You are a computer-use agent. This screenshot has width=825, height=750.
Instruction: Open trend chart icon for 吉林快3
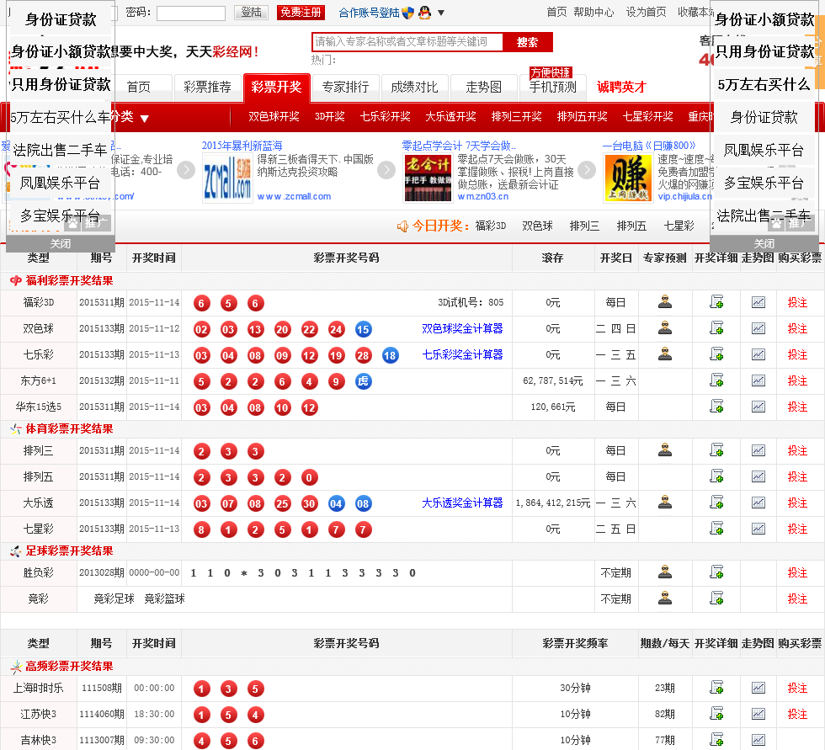point(758,740)
